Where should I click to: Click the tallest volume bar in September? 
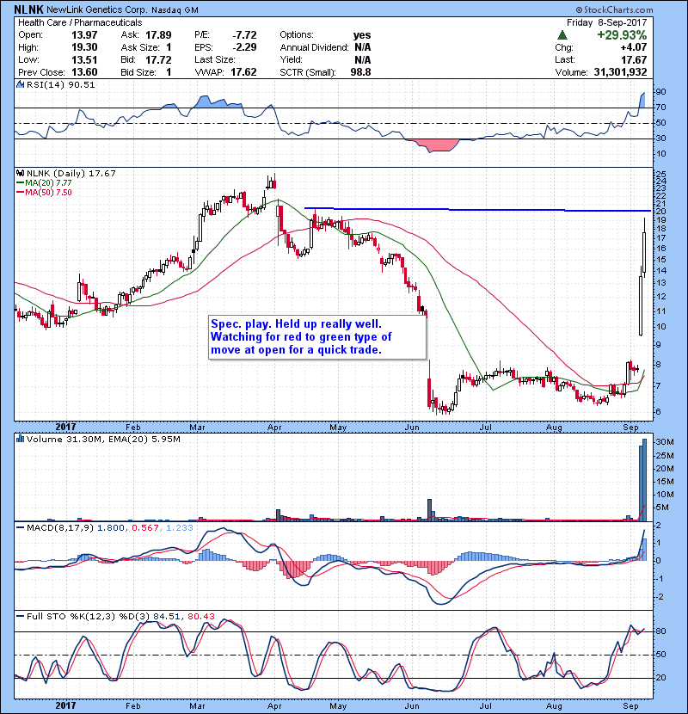point(644,480)
